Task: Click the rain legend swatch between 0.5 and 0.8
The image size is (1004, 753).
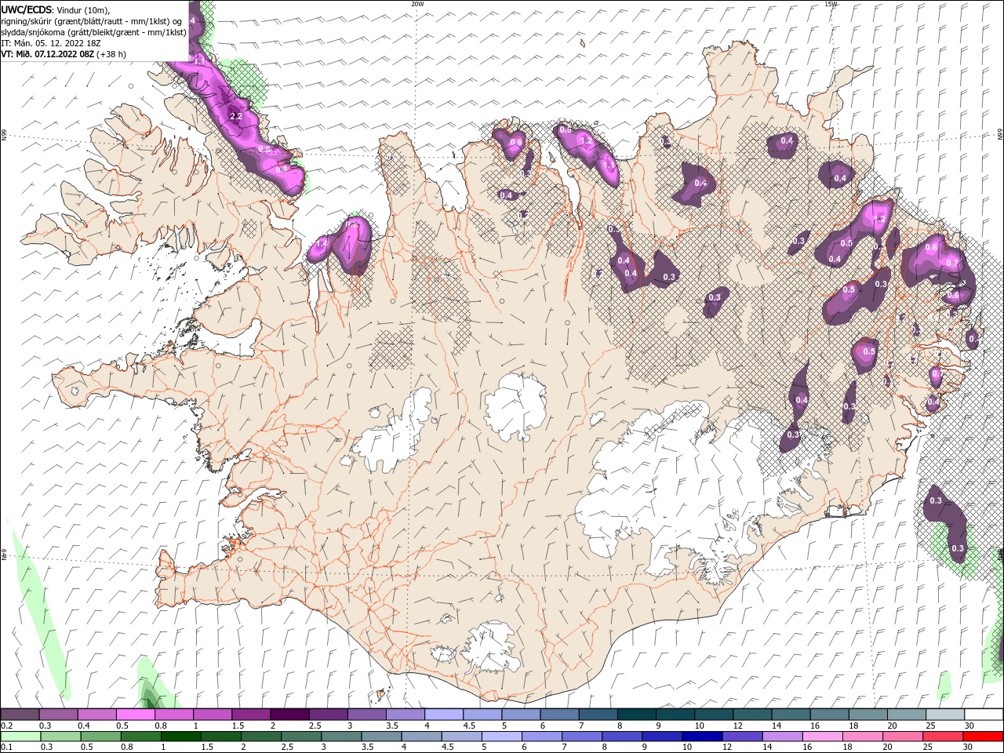Action: coord(101,737)
